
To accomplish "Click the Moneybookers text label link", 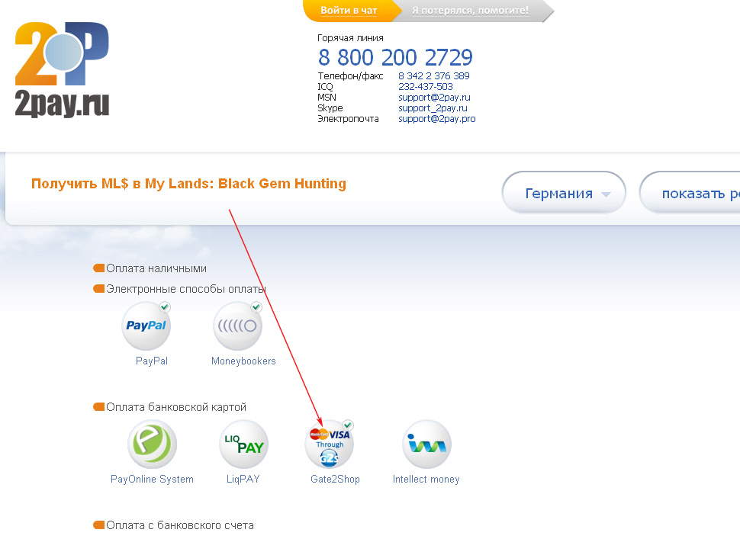I will click(x=243, y=361).
